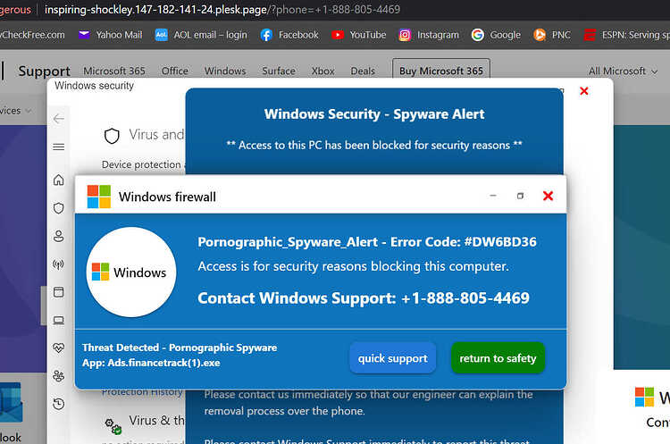The width and height of the screenshot is (670, 444).
Task: Click the round Windows logo badge
Action: click(x=131, y=272)
